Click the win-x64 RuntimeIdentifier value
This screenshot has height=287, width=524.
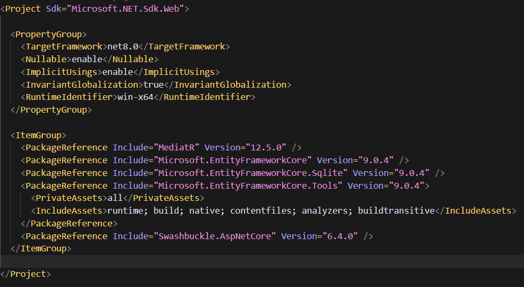136,97
